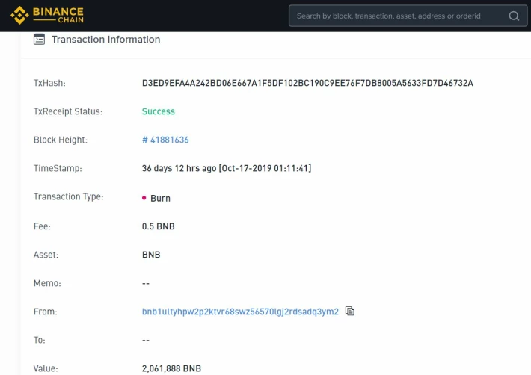Click the Asset value BNB
This screenshot has height=375, width=531.
151,255
